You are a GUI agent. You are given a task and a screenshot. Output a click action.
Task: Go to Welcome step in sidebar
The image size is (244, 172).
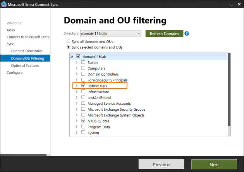[14, 23]
